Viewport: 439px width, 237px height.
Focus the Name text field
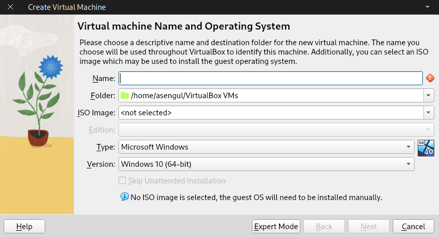coord(271,78)
